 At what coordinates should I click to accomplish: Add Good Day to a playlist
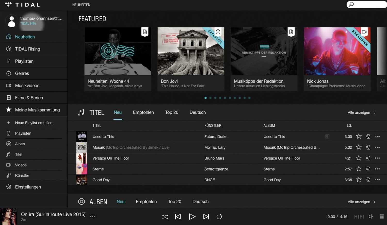click(368, 180)
